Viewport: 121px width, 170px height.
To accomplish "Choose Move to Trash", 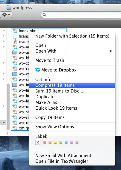I will [x=72, y=60].
